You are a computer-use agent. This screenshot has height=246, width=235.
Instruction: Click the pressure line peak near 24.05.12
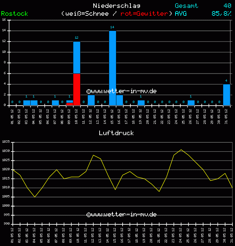tap(181, 150)
